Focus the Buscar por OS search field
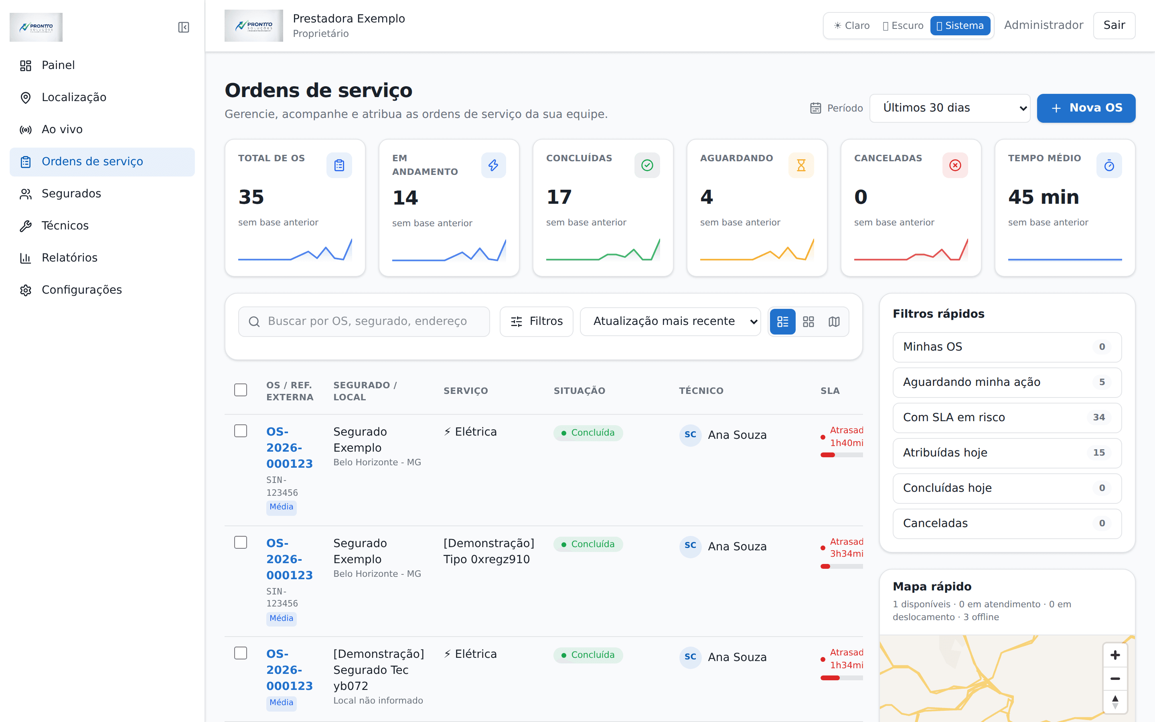This screenshot has height=722, width=1155. click(x=364, y=321)
